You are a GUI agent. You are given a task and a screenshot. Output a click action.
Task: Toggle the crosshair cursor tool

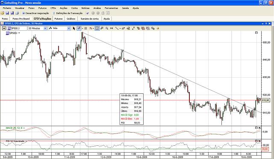(79, 28)
